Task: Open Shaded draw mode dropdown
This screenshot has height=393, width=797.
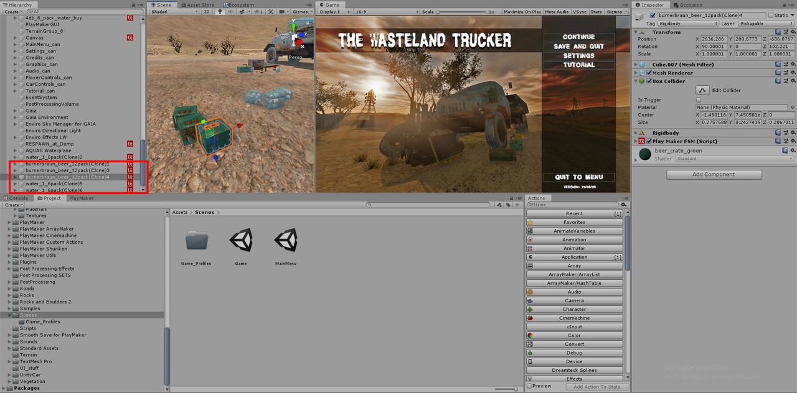Action: (x=174, y=11)
